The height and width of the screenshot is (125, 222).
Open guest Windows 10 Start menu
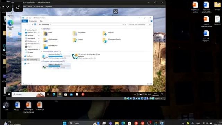click(x=9, y=94)
